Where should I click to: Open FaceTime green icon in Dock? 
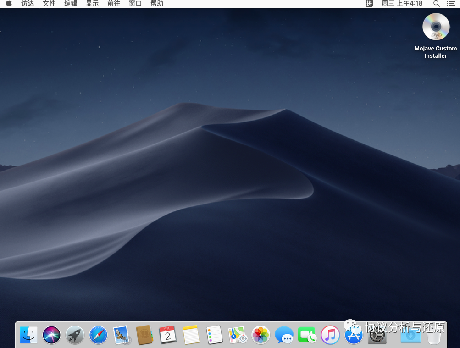pos(307,335)
